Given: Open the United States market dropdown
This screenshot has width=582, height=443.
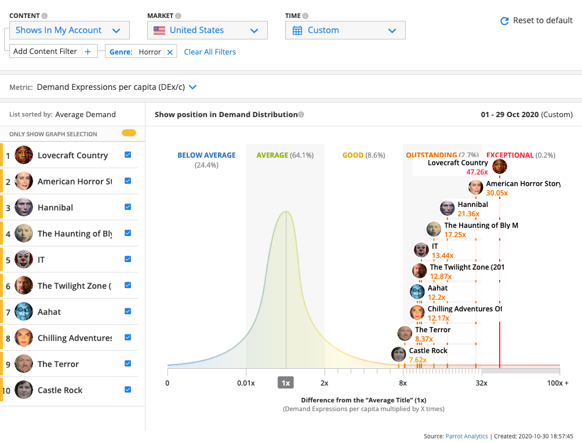Looking at the screenshot, I should pos(208,30).
